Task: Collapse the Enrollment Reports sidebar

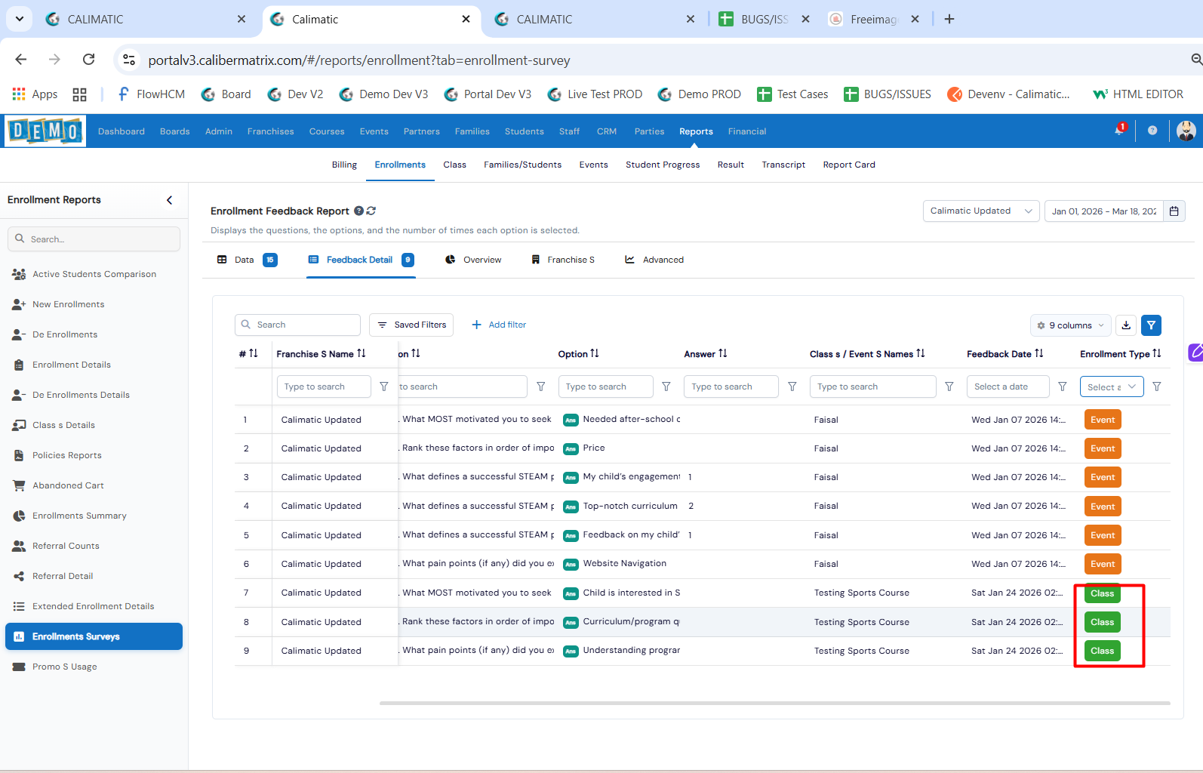Action: pos(169,200)
